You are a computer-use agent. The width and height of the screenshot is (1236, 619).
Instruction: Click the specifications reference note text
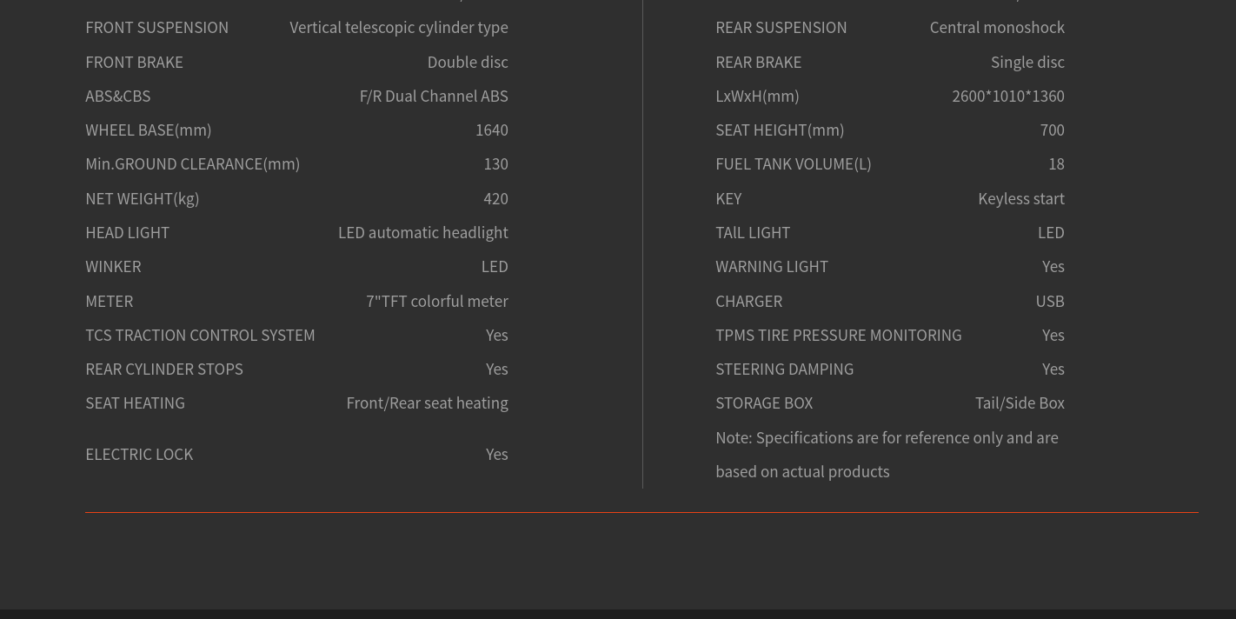click(x=886, y=438)
